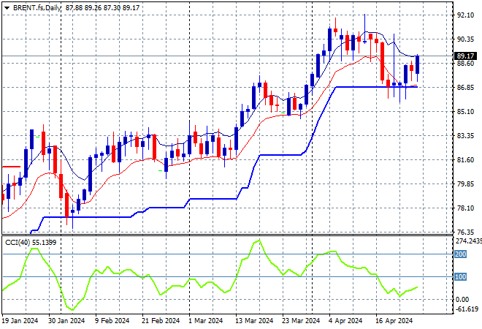Image resolution: width=482 pixels, height=329 pixels.
Task: Click the 83.35 price axis label
Action: click(464, 135)
